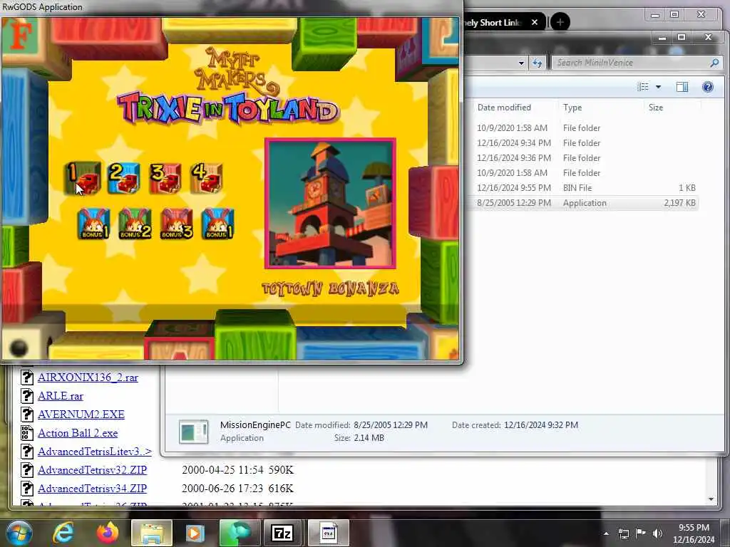The width and height of the screenshot is (730, 547).
Task: Switch to Firefox on the taskbar
Action: [108, 533]
